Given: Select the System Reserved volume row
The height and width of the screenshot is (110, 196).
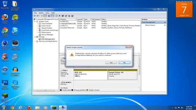Looking at the screenshot, I should (100, 28).
